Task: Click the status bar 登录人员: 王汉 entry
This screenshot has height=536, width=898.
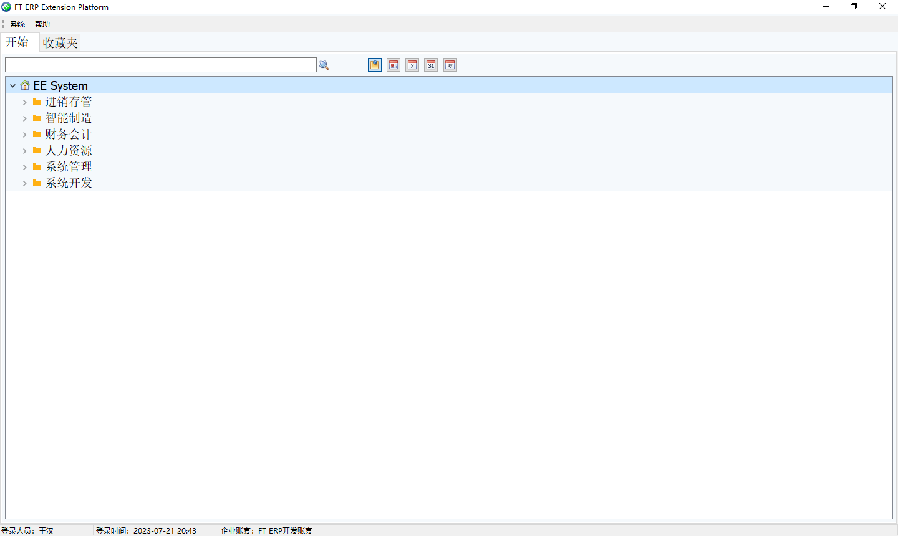Action: pyautogui.click(x=27, y=531)
